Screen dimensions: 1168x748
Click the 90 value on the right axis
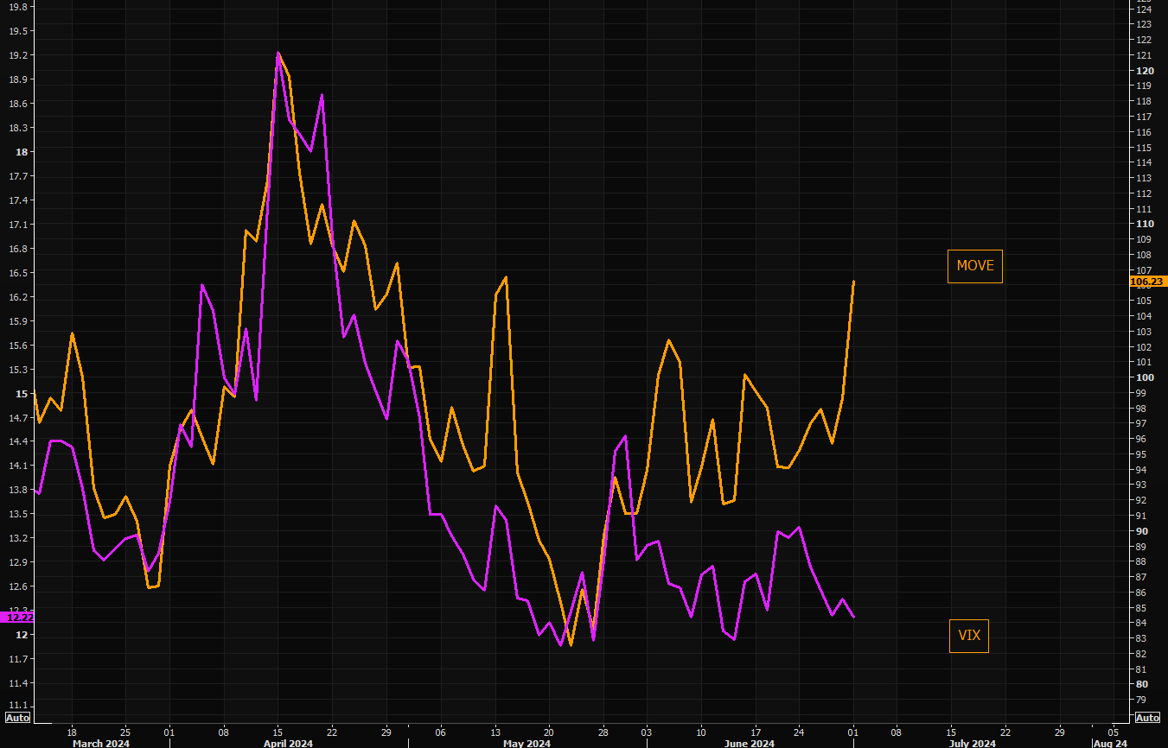pyautogui.click(x=1141, y=531)
